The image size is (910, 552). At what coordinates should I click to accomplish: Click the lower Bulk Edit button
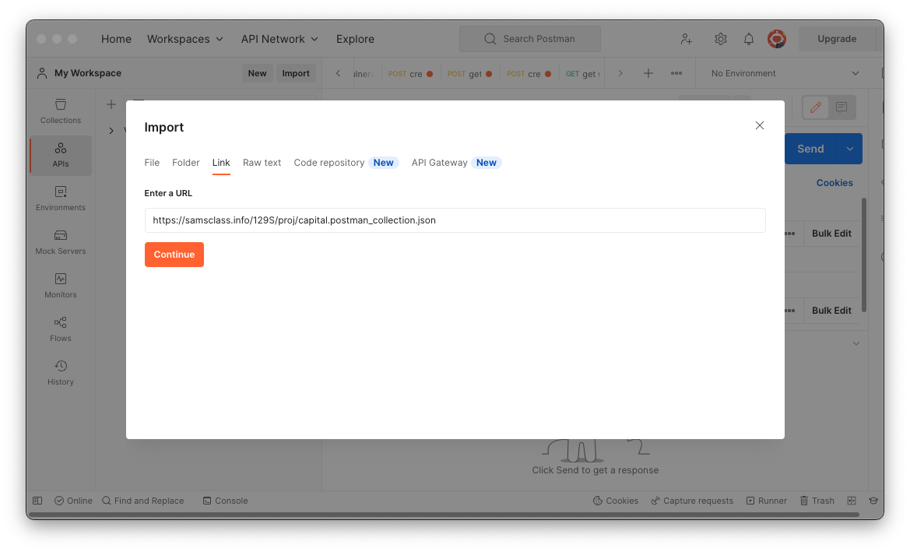click(x=831, y=311)
